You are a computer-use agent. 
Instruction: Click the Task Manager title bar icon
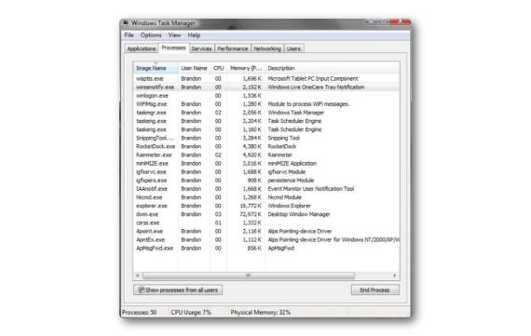126,23
